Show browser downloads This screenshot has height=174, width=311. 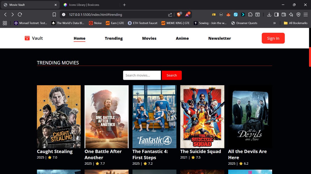coord(269,15)
